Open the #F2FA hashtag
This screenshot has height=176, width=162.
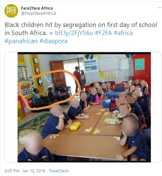103,33
